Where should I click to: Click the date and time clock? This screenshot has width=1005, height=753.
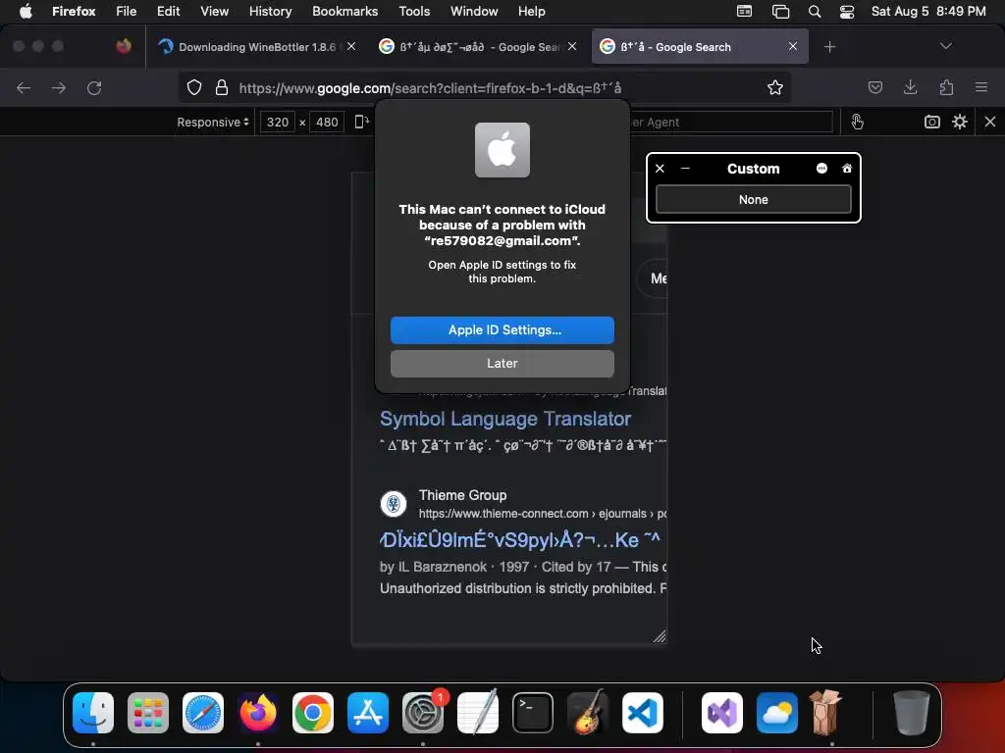coord(928,11)
